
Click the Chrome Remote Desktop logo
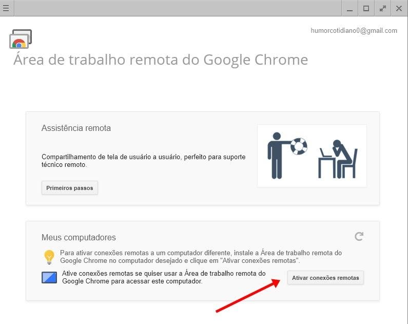click(x=21, y=39)
